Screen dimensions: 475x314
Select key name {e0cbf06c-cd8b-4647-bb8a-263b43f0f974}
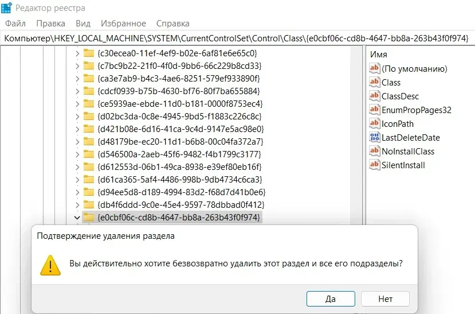(x=179, y=218)
